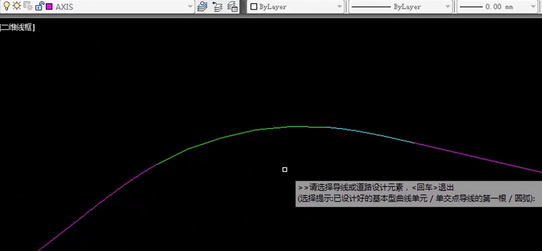
Task: Toggle the AXIS layer freeze sun icon
Action: click(17, 6)
